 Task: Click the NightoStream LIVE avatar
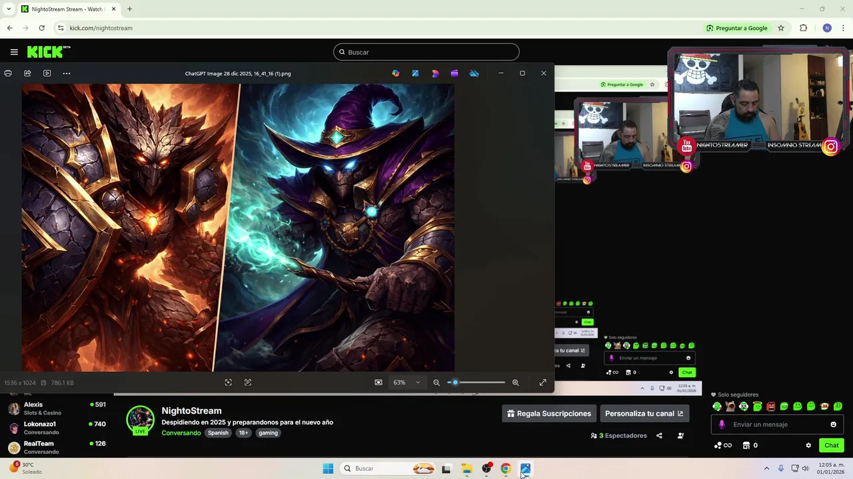[x=140, y=420]
